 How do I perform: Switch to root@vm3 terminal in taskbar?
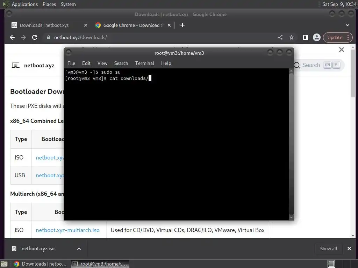[100, 264]
